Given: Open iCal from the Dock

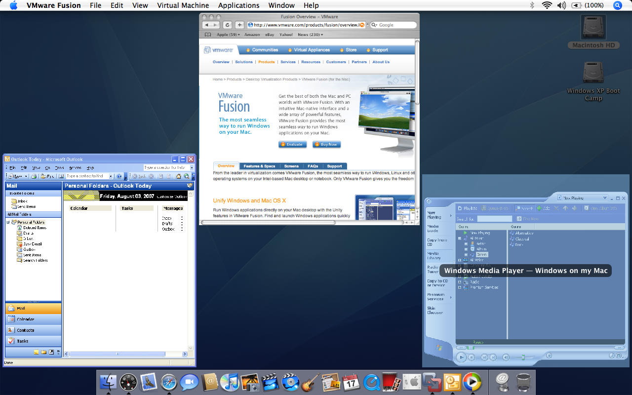Looking at the screenshot, I should point(351,382).
